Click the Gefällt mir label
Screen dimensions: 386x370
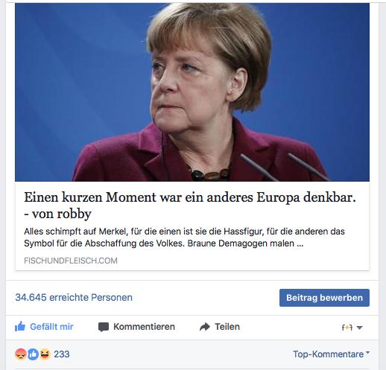pyautogui.click(x=51, y=327)
